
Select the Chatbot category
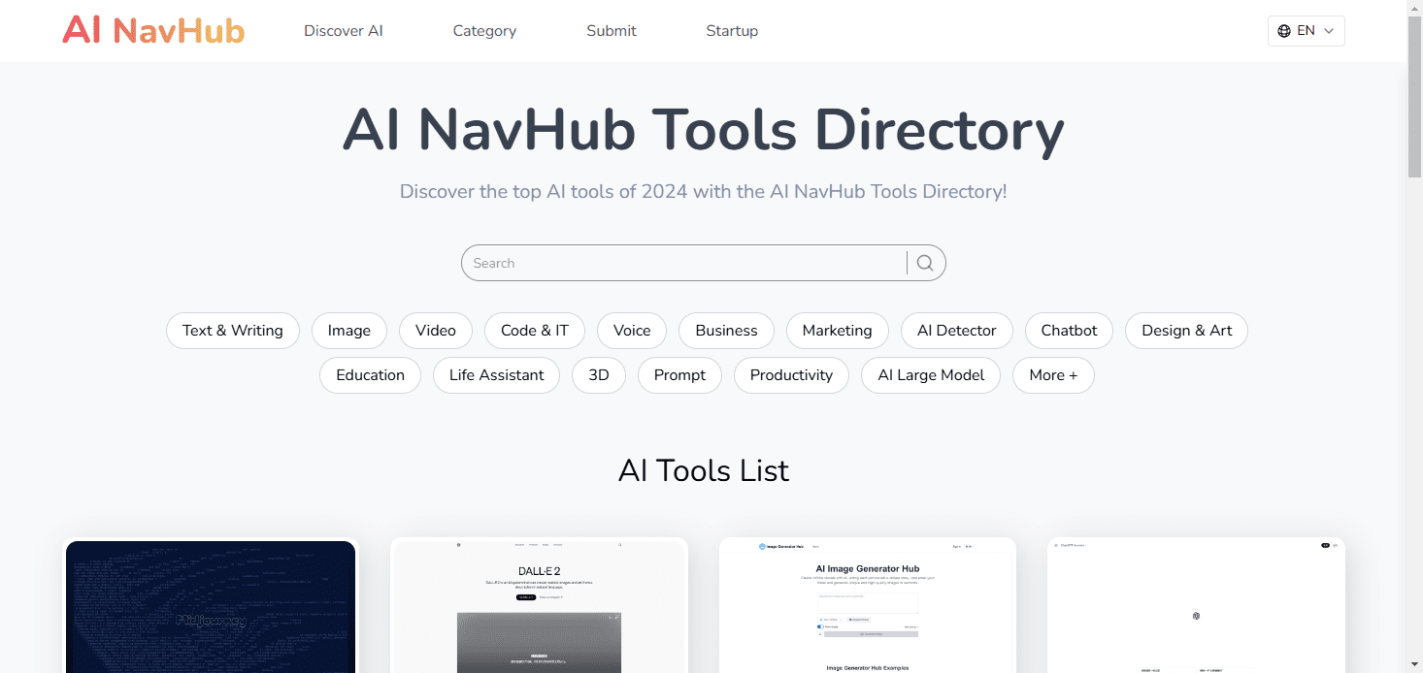point(1069,331)
